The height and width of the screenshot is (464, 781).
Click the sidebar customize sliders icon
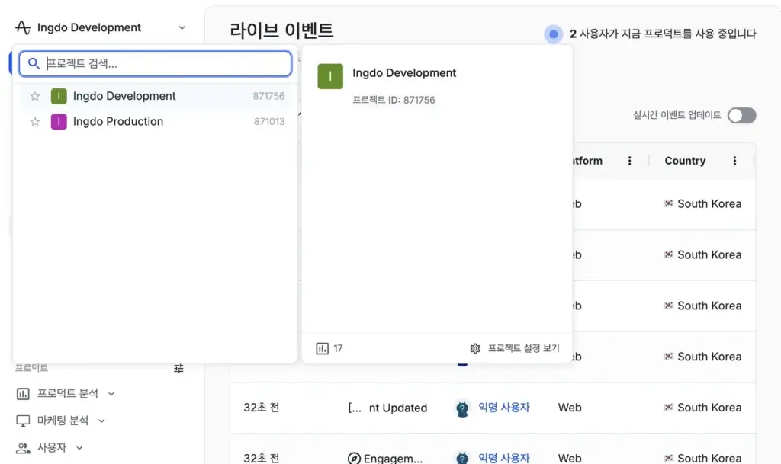click(178, 368)
